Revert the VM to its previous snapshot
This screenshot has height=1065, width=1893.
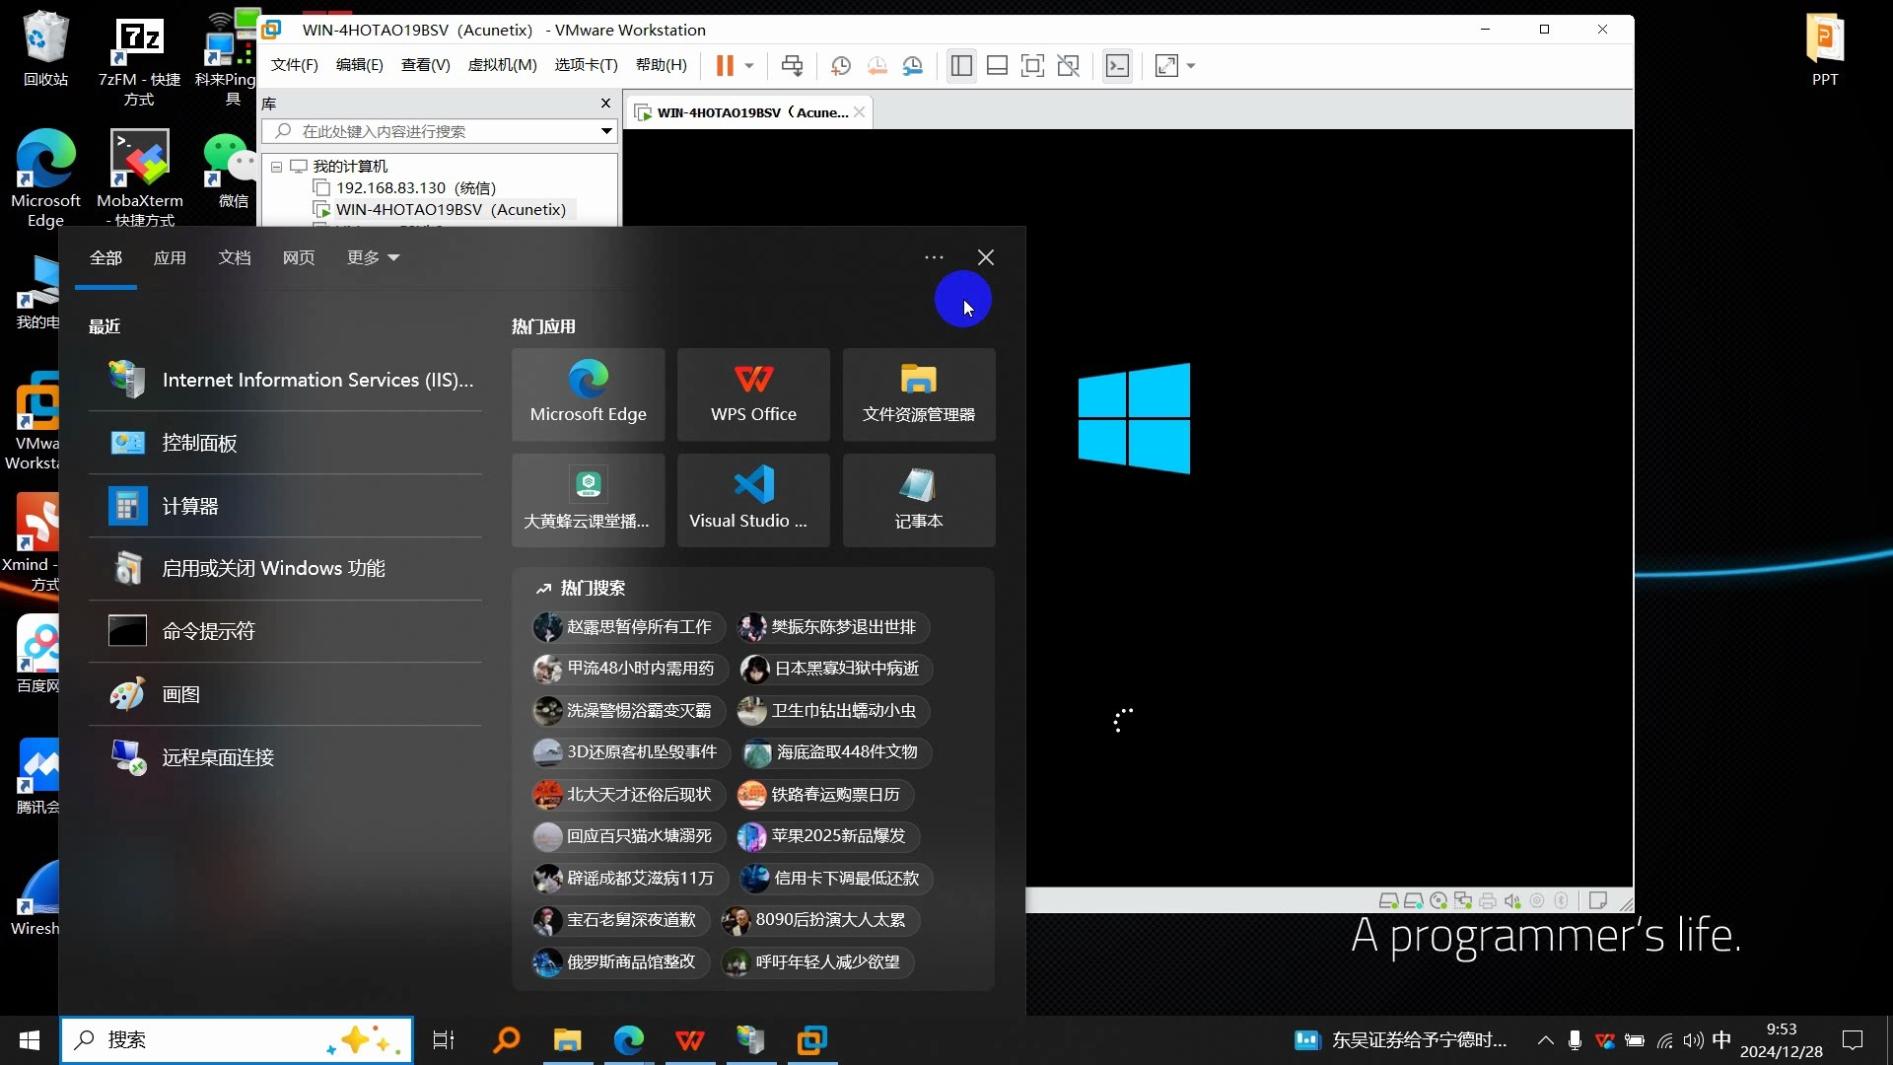tap(876, 66)
